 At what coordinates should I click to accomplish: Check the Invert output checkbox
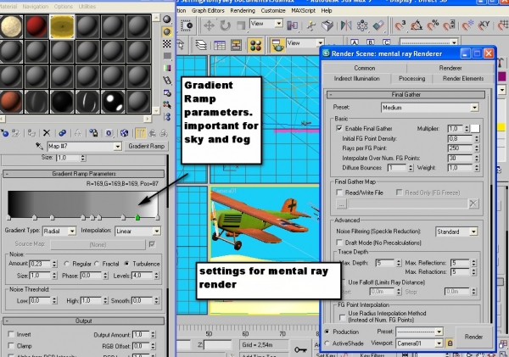pos(11,334)
